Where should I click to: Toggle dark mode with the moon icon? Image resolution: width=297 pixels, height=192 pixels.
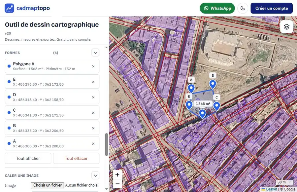[x=243, y=8]
